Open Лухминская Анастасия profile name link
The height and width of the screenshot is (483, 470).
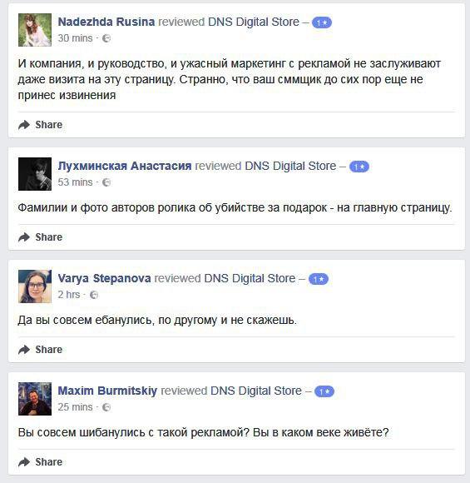point(125,166)
